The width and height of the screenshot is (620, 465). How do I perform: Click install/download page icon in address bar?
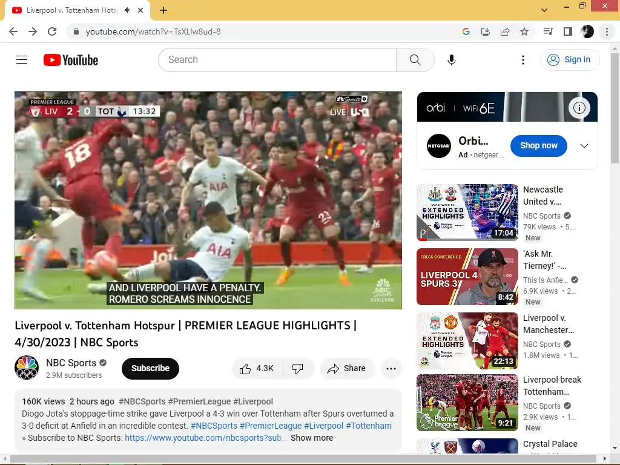coord(485,31)
